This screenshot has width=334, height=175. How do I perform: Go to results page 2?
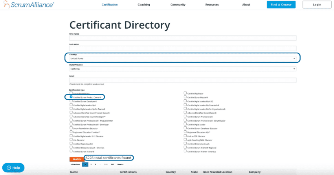pos(91,164)
